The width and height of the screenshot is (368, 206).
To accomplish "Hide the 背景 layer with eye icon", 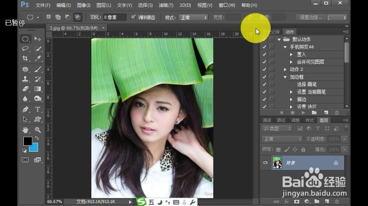I will 266,162.
